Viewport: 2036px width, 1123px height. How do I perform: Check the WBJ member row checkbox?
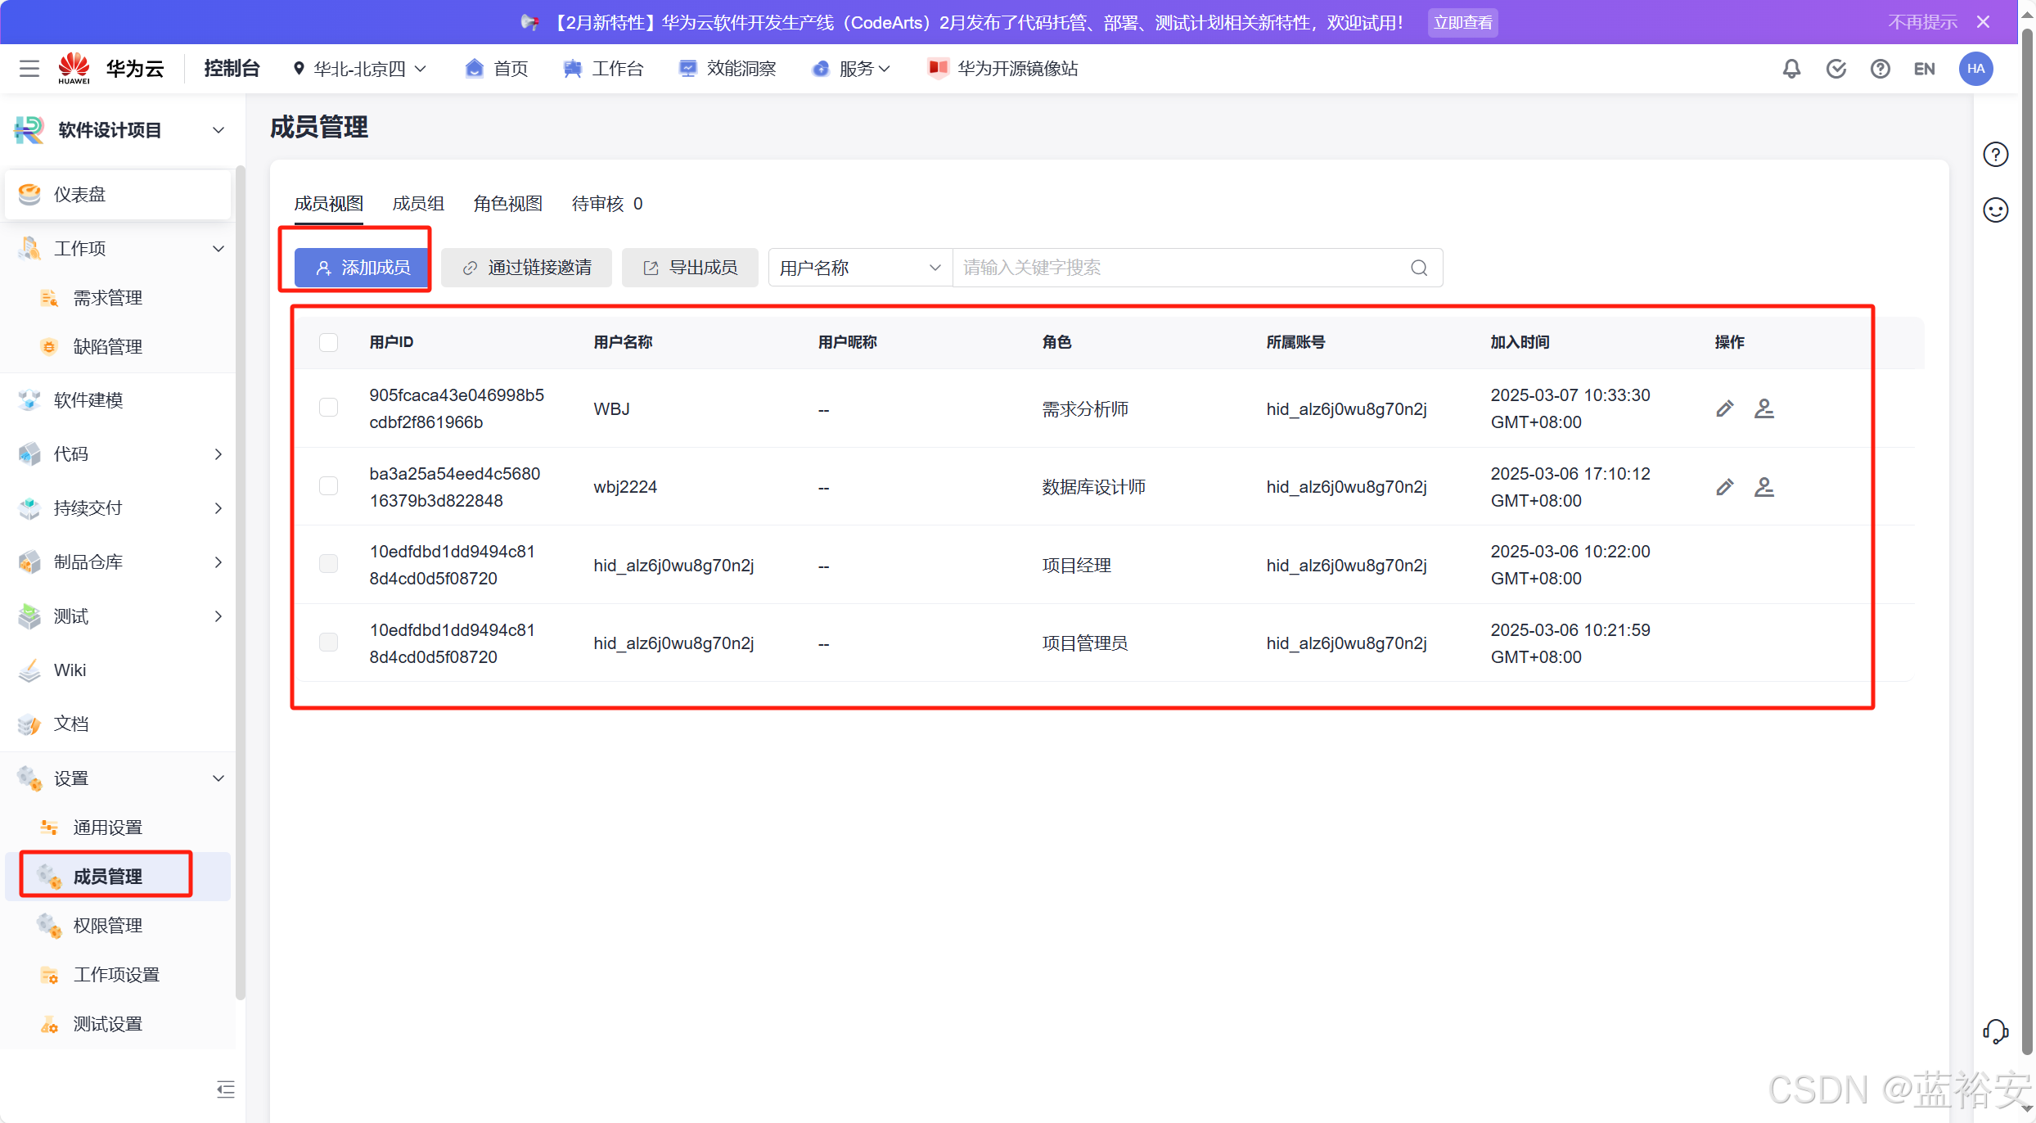328,408
